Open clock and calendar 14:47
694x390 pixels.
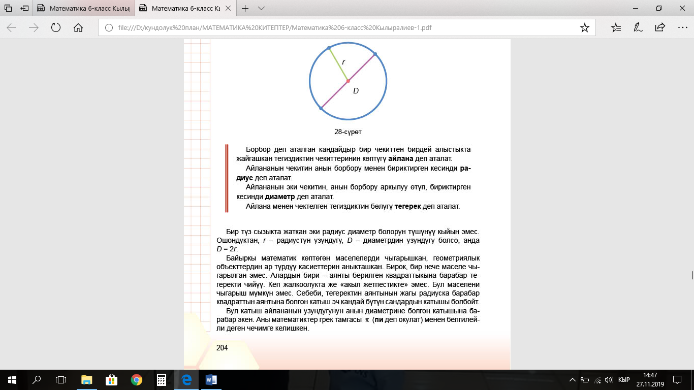650,379
